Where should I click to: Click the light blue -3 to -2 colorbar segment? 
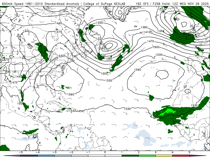coord(63,156)
